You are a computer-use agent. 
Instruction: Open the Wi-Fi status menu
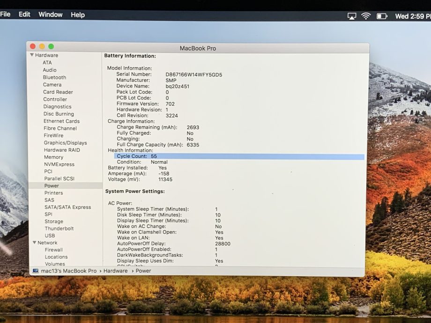pyautogui.click(x=366, y=16)
